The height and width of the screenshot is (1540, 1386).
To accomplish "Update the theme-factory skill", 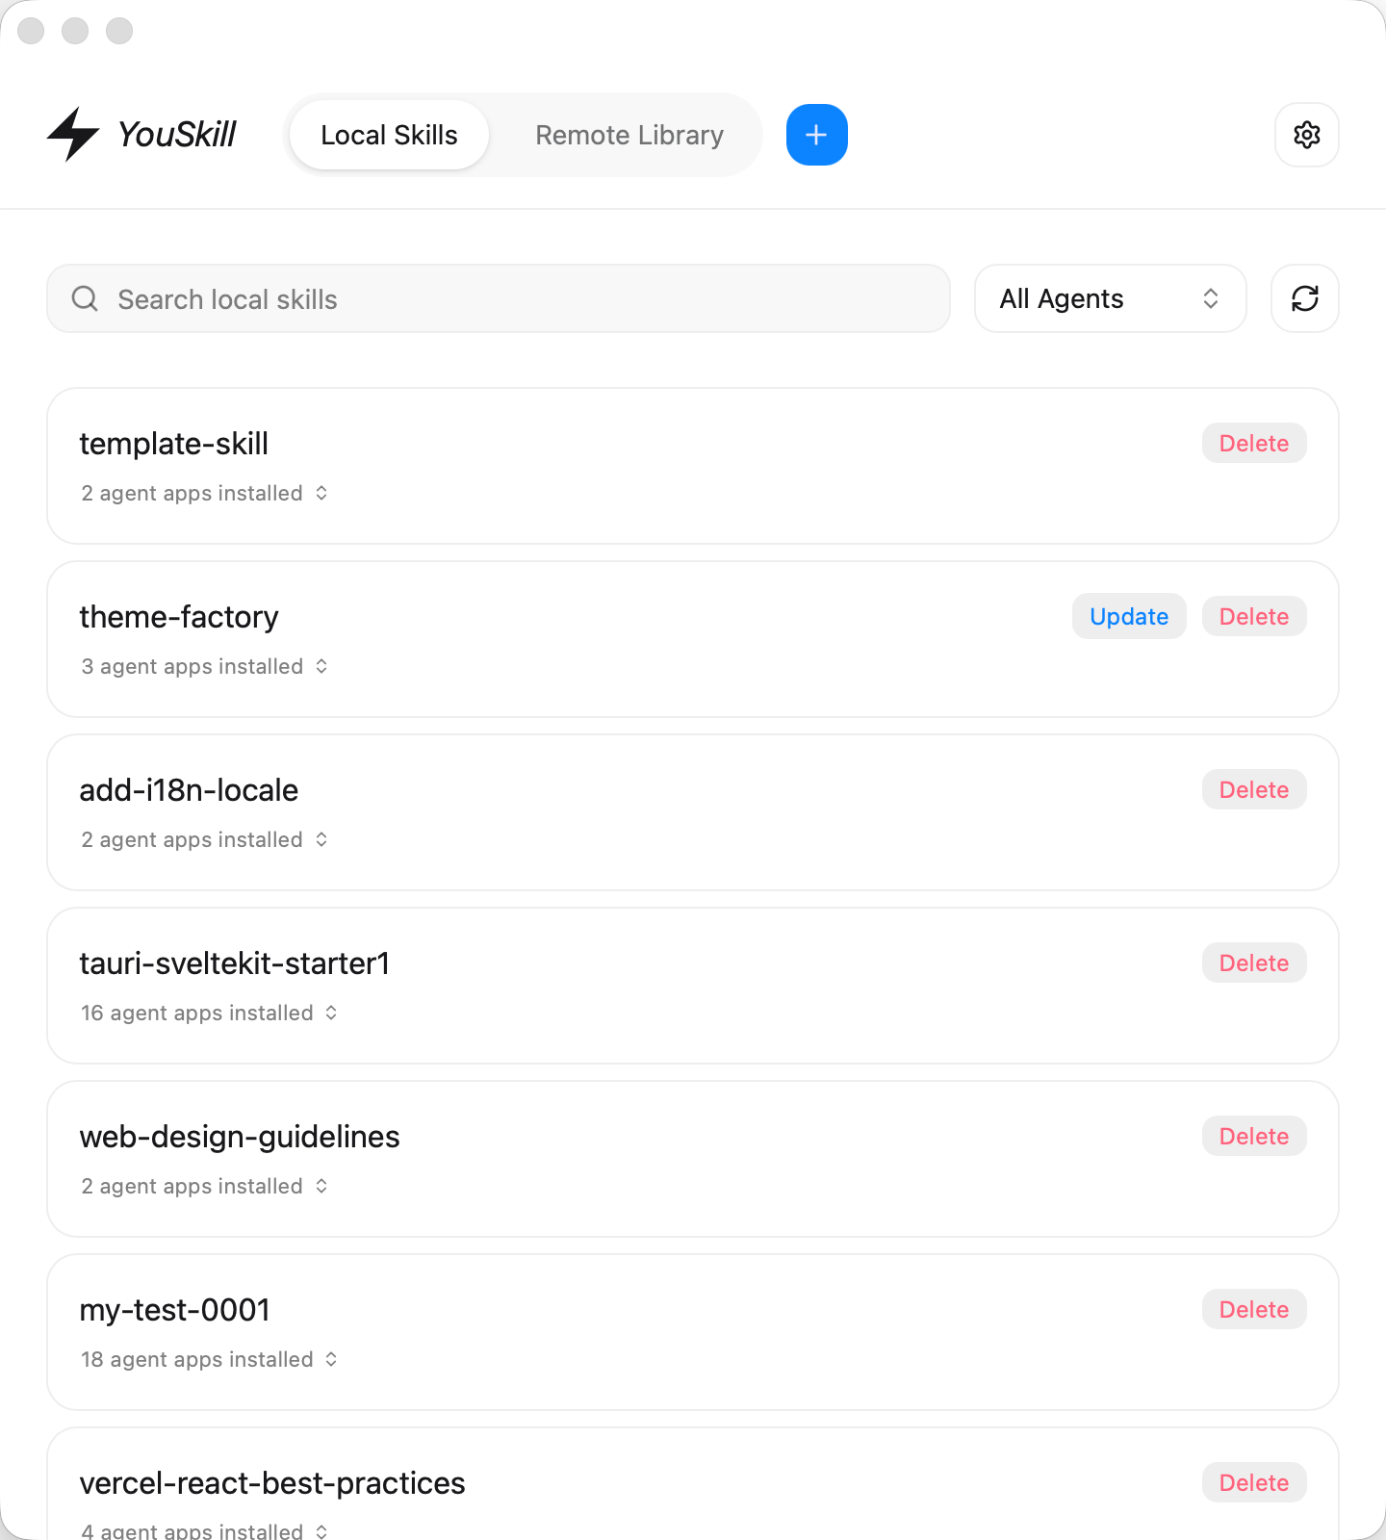I will (x=1128, y=616).
